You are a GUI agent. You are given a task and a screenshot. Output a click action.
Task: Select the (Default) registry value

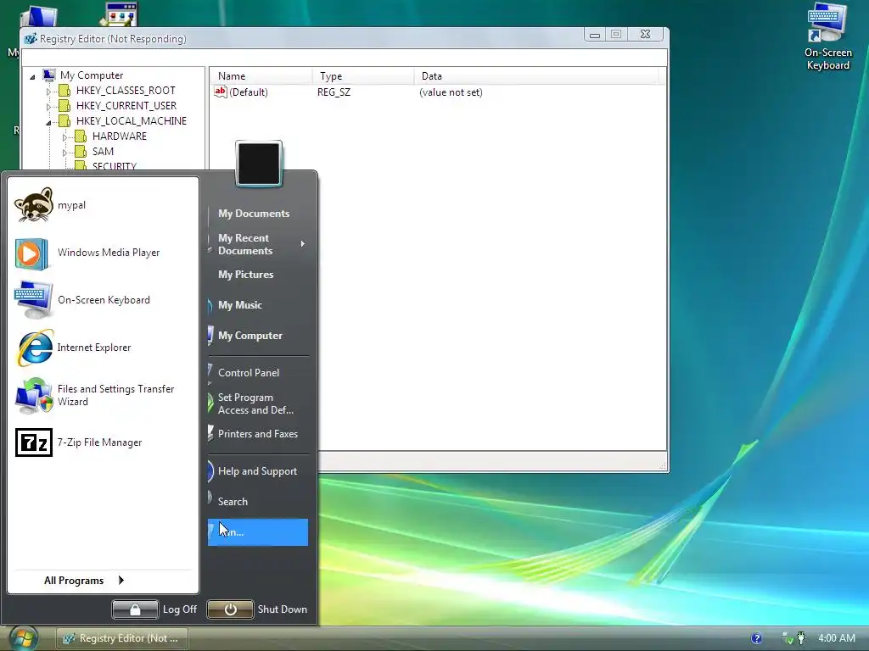[x=242, y=92]
